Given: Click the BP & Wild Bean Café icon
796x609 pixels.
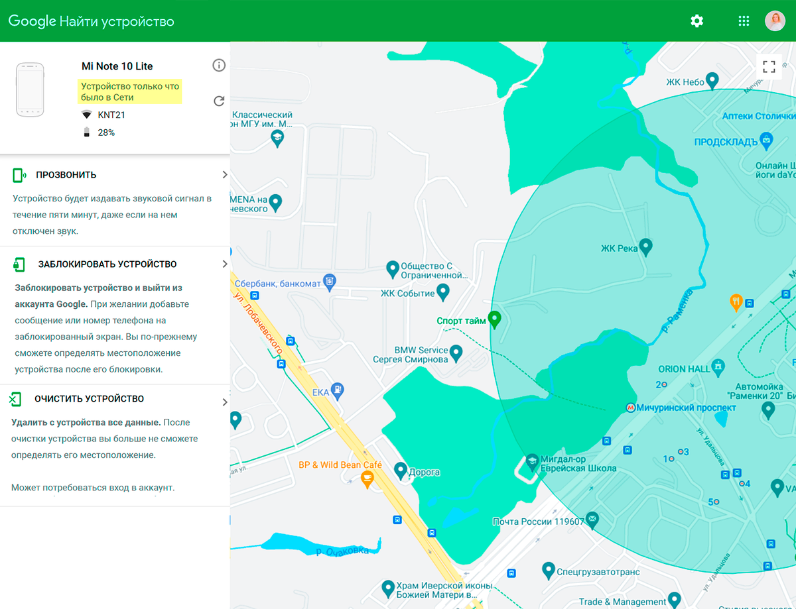Looking at the screenshot, I should coord(367,479).
